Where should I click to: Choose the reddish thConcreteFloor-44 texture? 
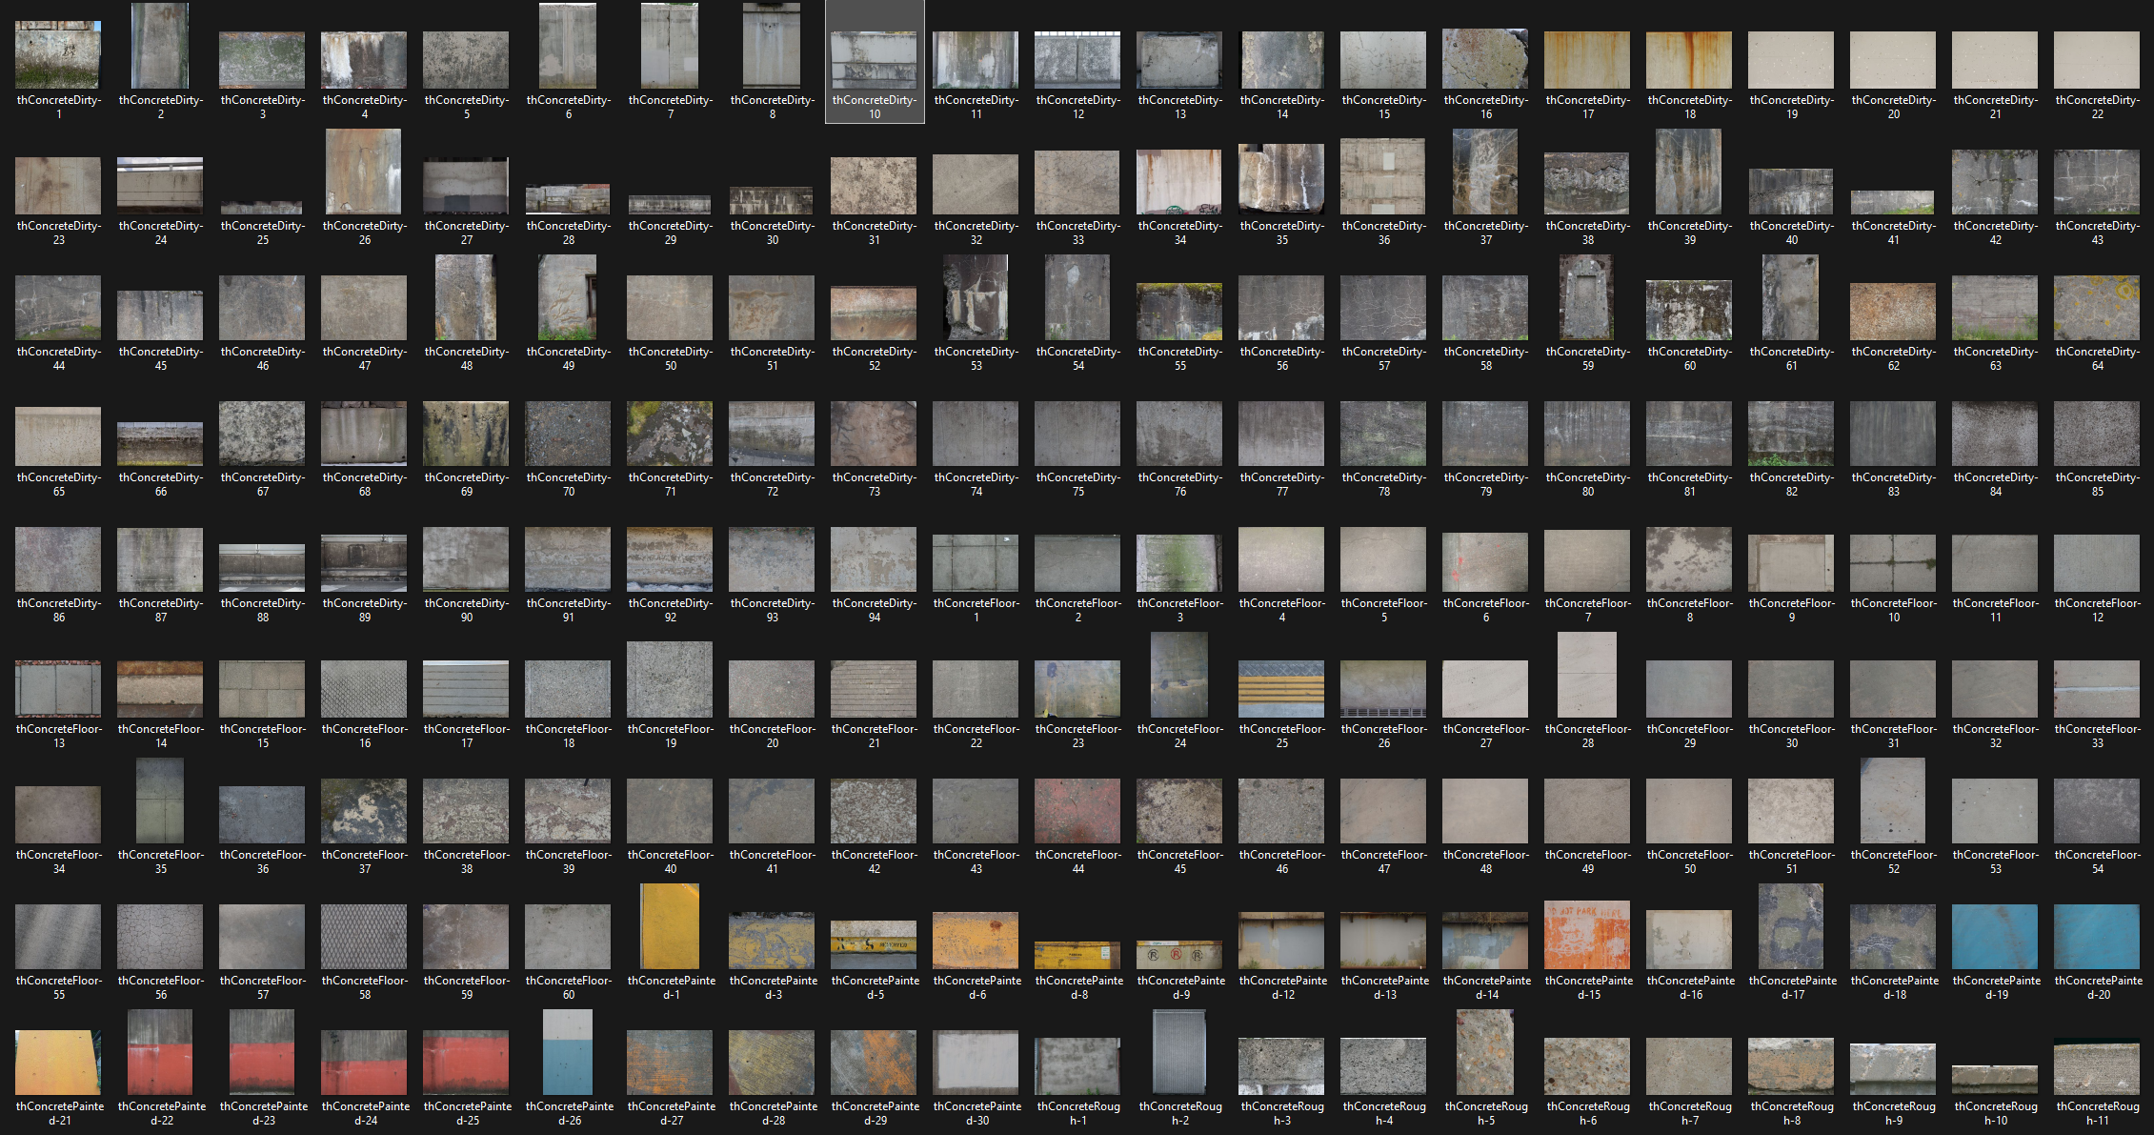tap(1077, 811)
